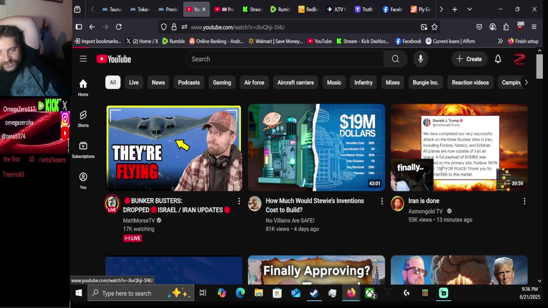Open the Firefox application menu
This screenshot has height=308, width=548.
[x=534, y=27]
